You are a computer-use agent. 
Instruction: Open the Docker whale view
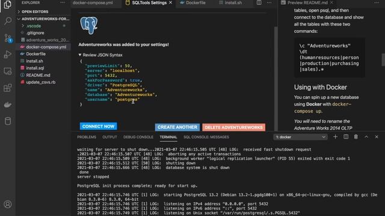coord(8,104)
